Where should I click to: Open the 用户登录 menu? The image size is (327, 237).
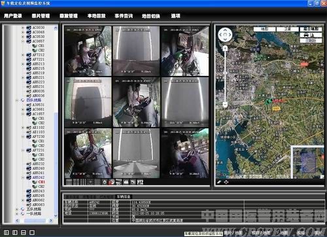click(x=13, y=16)
